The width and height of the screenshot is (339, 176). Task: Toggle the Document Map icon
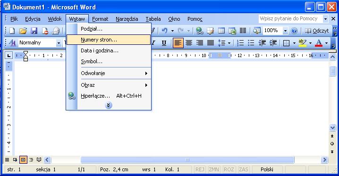257,31
